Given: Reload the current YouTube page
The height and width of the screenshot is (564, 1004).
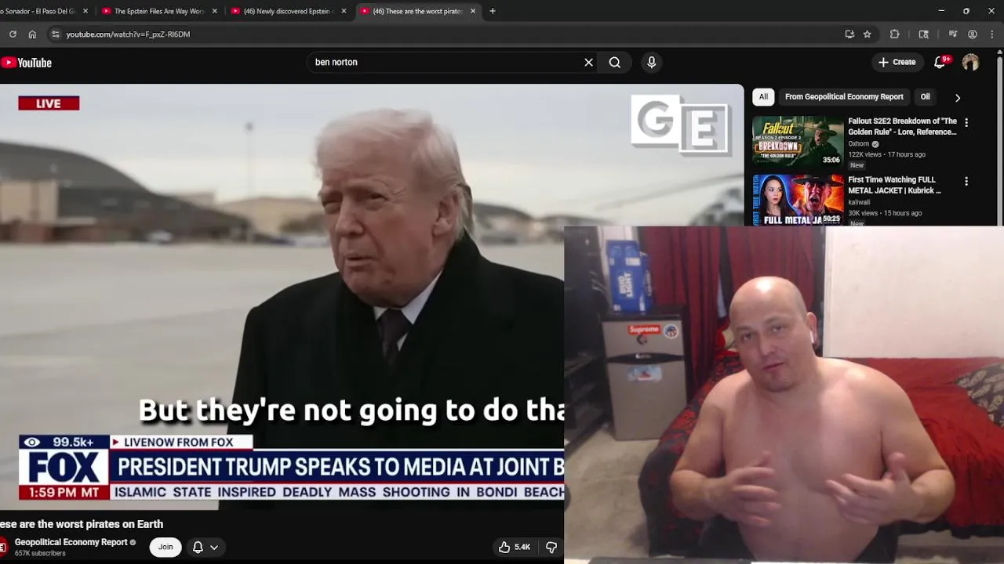Looking at the screenshot, I should point(13,34).
